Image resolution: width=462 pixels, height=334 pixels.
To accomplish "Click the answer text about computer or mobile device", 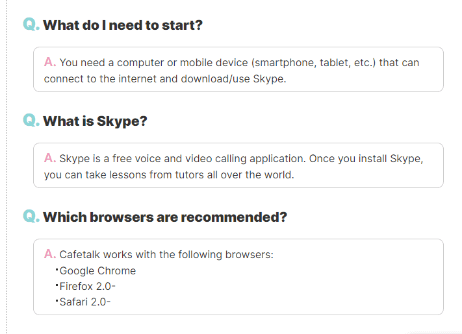I will tap(239, 63).
